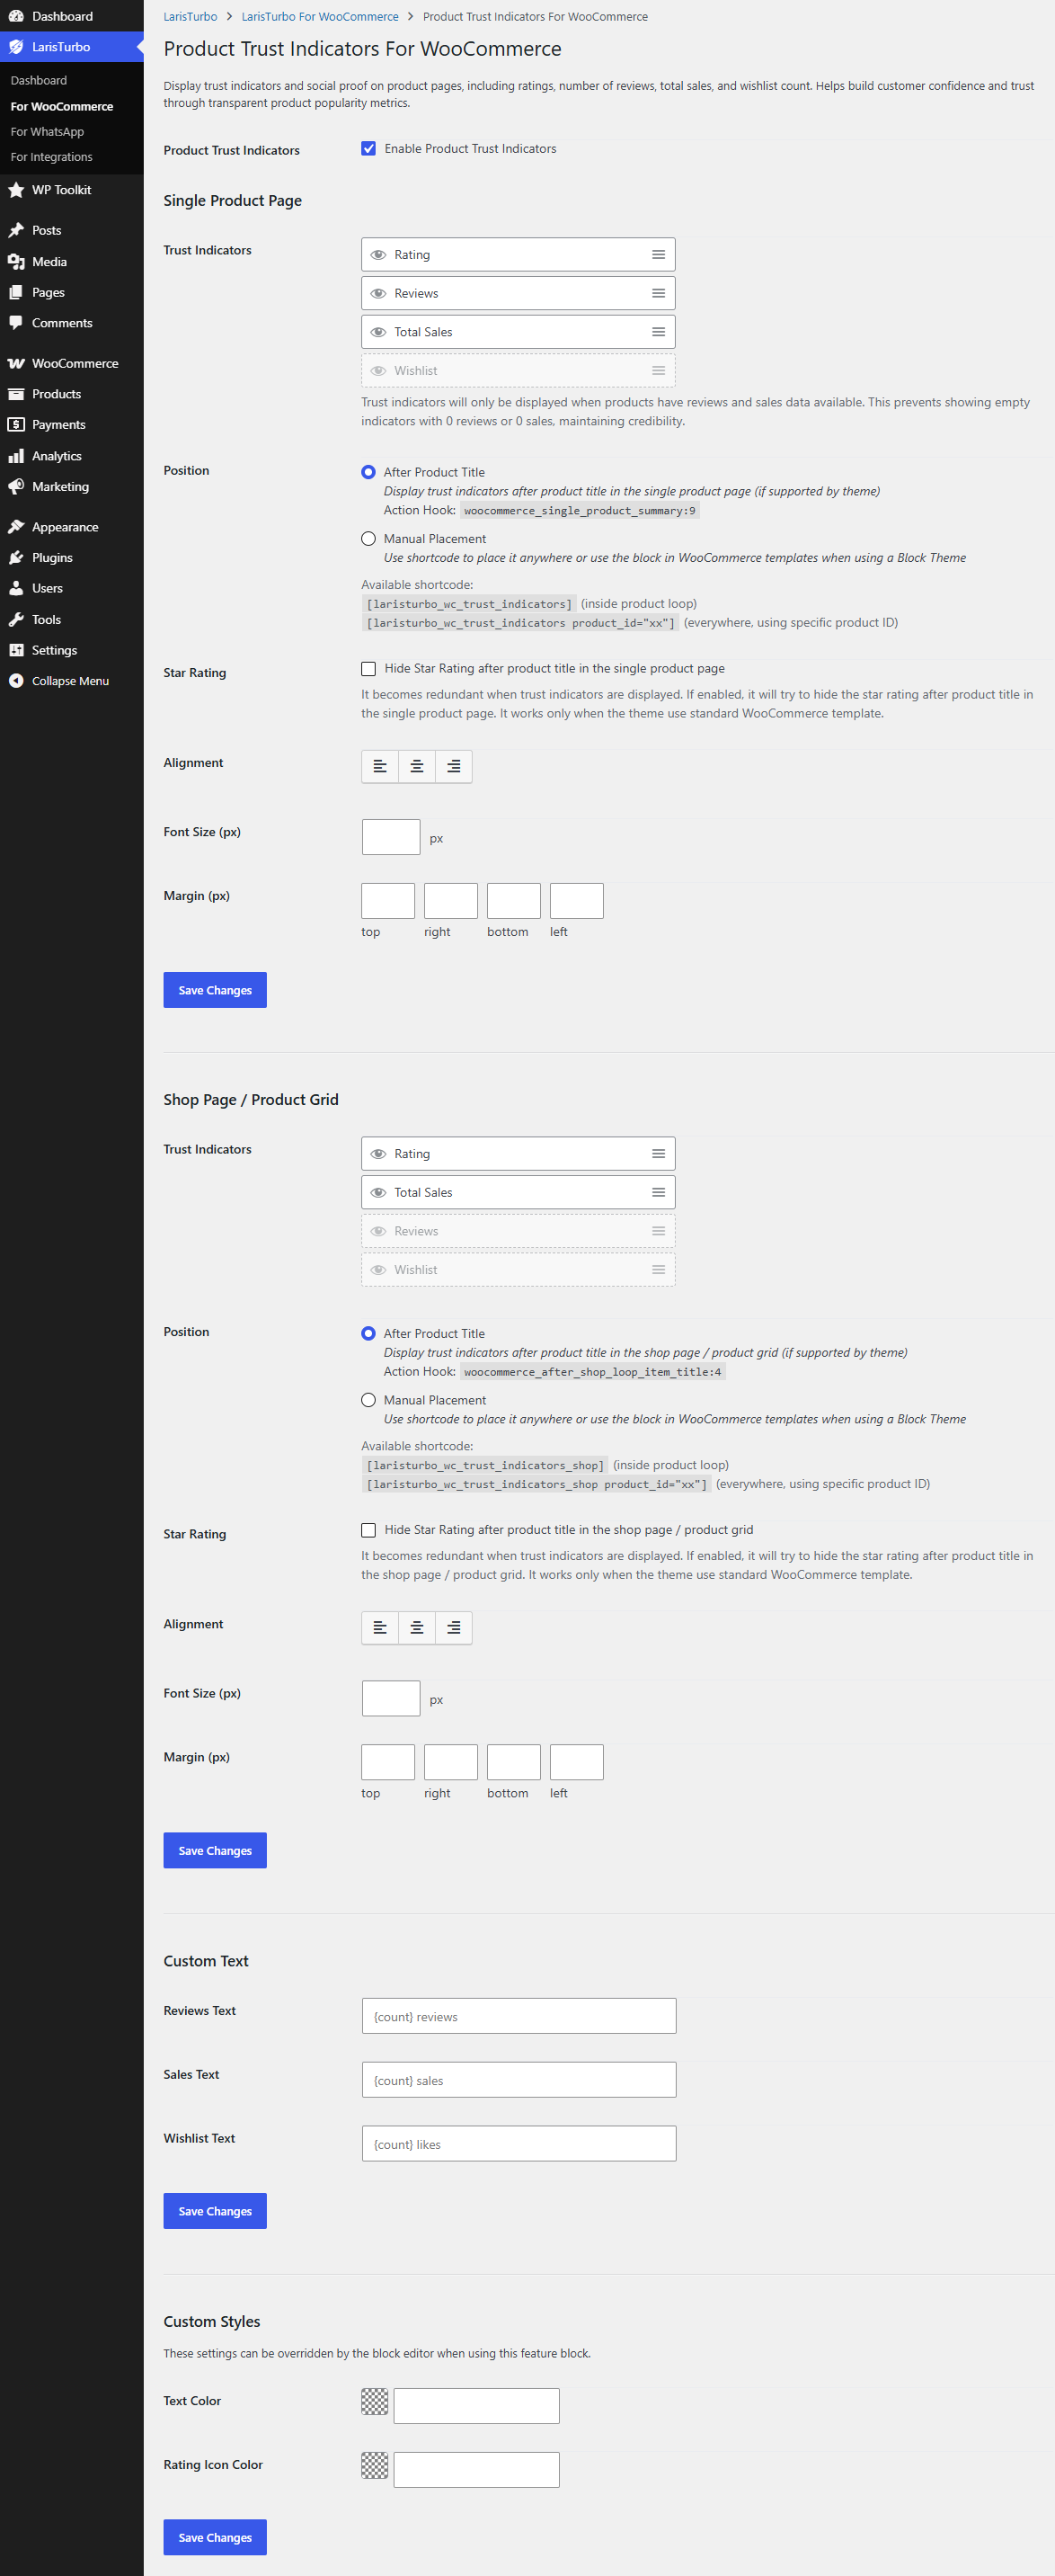Focus the Sales Text field
Viewport: 1055px width, 2576px height.
click(519, 2080)
